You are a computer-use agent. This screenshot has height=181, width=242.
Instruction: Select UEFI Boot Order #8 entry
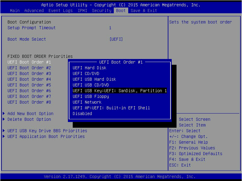(29, 102)
